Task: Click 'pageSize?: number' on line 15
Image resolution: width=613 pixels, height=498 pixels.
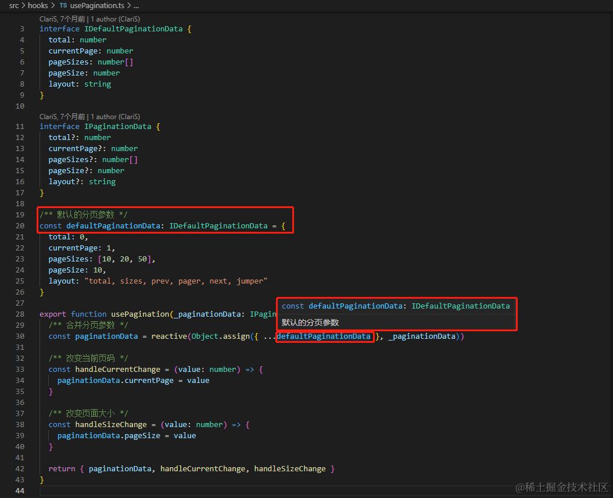Action: pyautogui.click(x=87, y=170)
